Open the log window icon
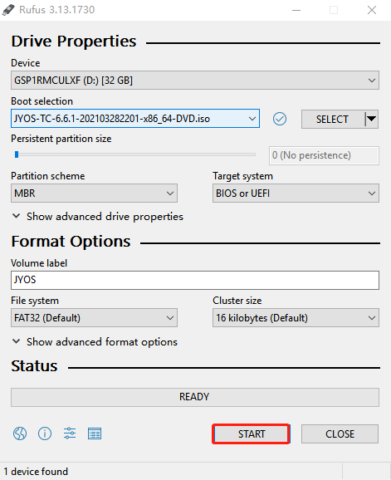The height and width of the screenshot is (480, 391). pyautogui.click(x=95, y=433)
